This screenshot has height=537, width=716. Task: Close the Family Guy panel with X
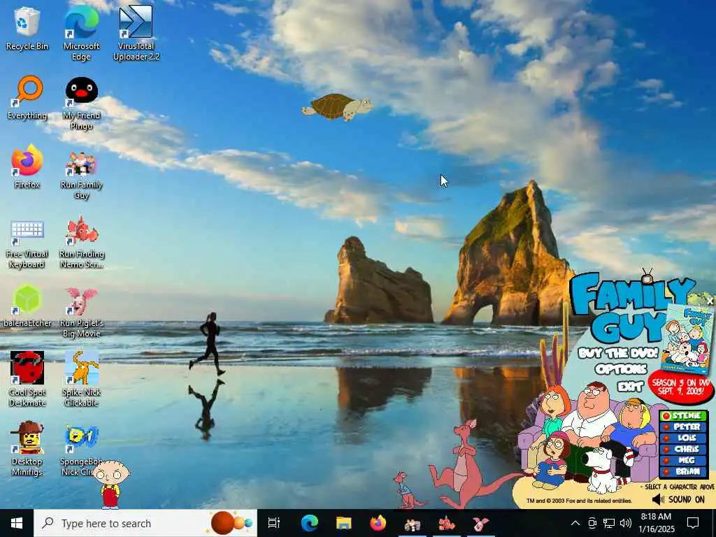click(710, 301)
